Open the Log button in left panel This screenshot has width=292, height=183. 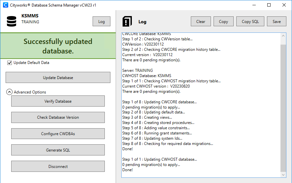click(102, 22)
